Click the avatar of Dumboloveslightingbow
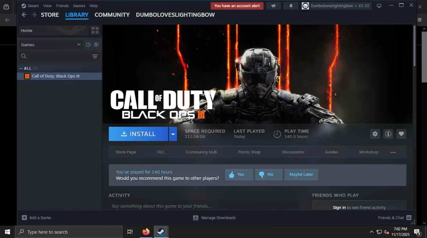 click(x=305, y=6)
